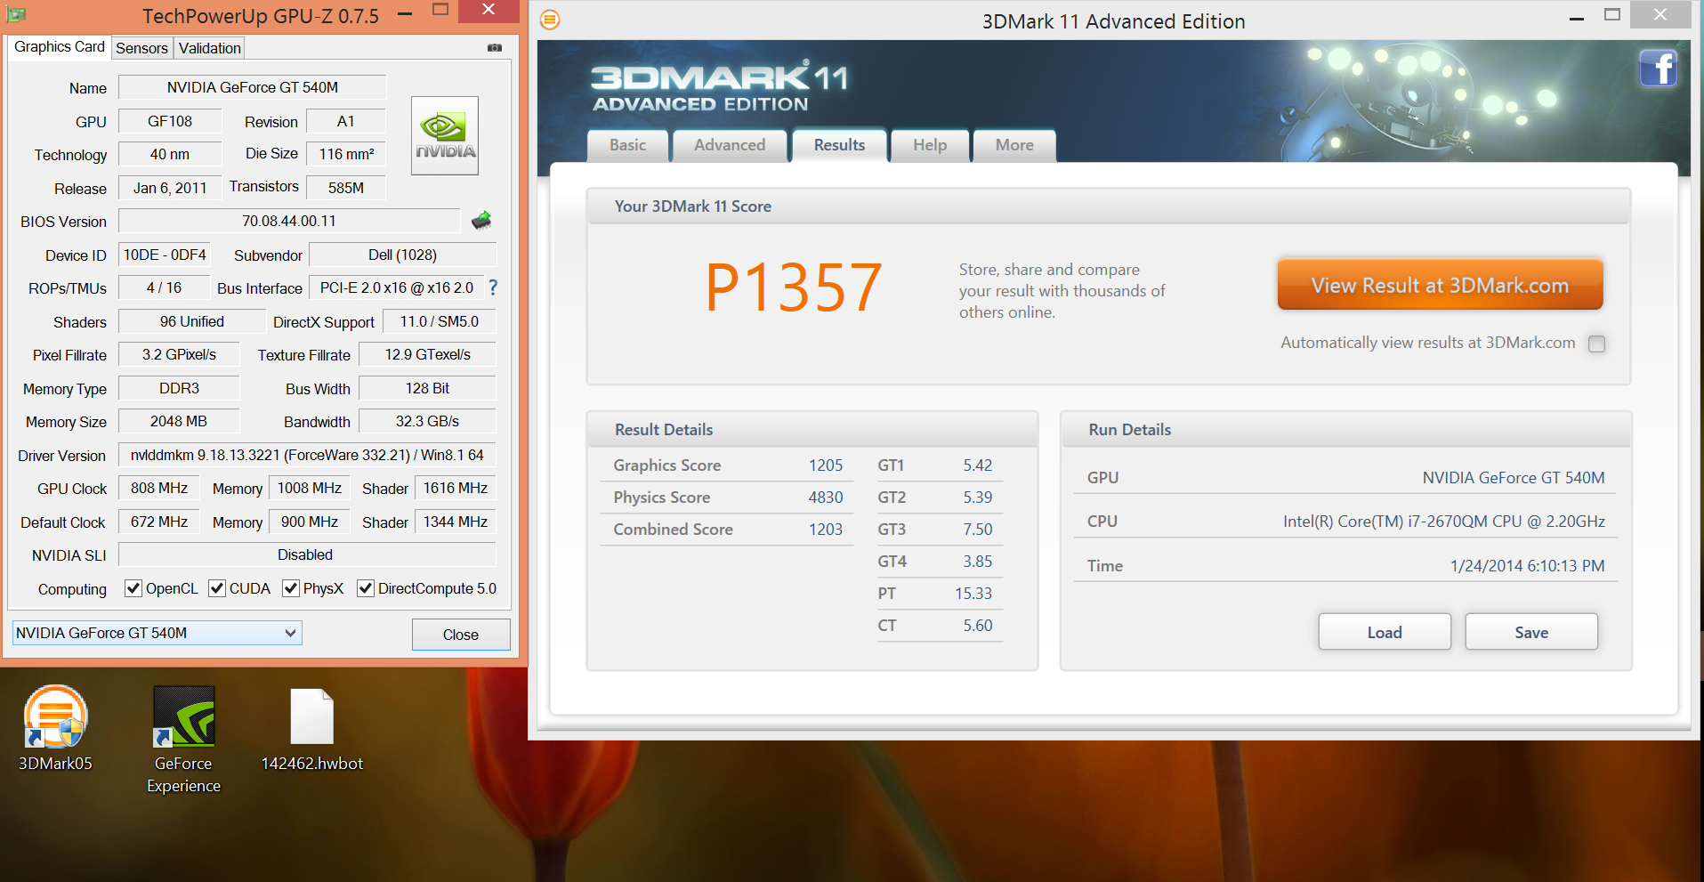Screen dimensions: 1704x882
Task: Click the Texture Fillrate value 12.9 GTexel/s
Action: pyautogui.click(x=427, y=354)
